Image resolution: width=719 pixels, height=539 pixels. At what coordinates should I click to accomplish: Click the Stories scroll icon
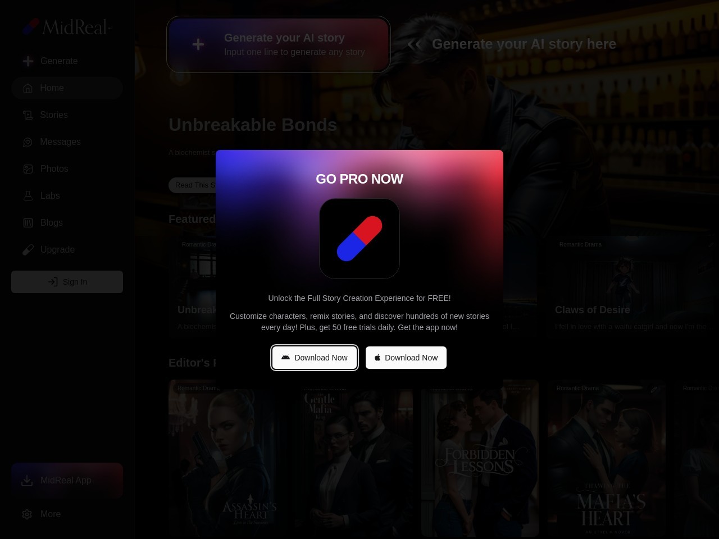[x=28, y=115]
